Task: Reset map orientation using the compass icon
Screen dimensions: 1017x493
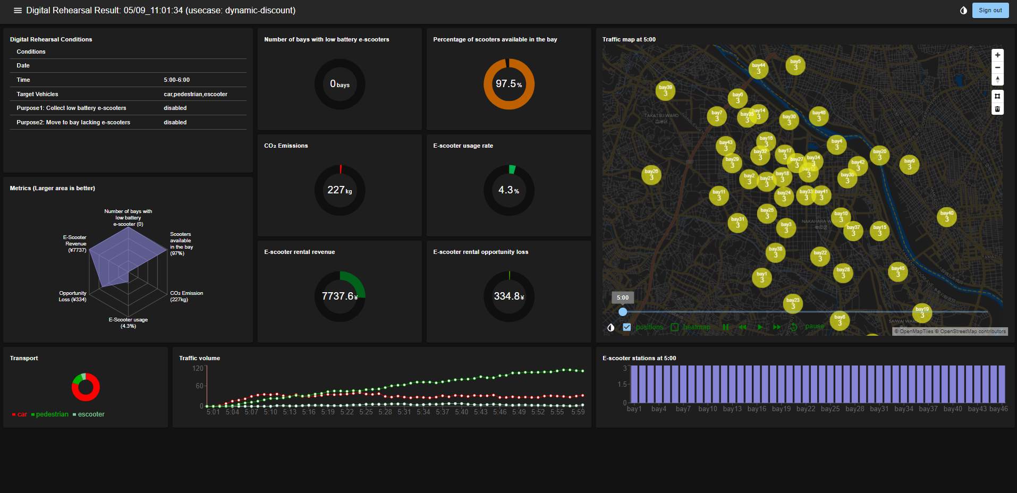Action: coord(997,79)
